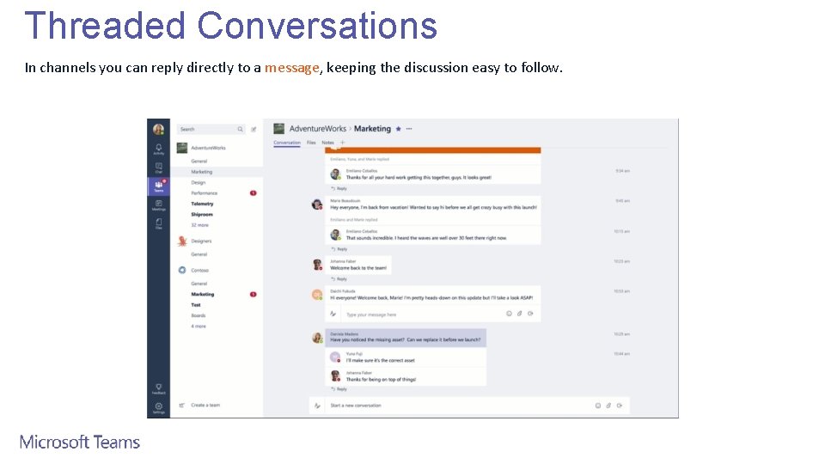Expand 'Emiliano, Yuna, and Marie replied' thread
825x464 pixels.
(360, 159)
